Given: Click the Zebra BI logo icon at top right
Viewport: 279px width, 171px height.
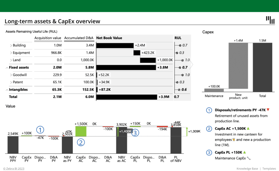Looking at the screenshot, I should click(270, 20).
